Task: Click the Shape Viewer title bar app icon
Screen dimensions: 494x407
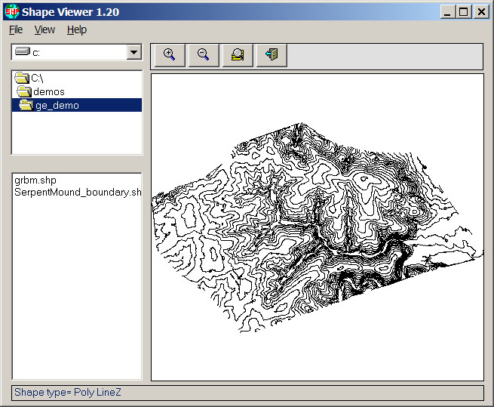Action: 12,12
